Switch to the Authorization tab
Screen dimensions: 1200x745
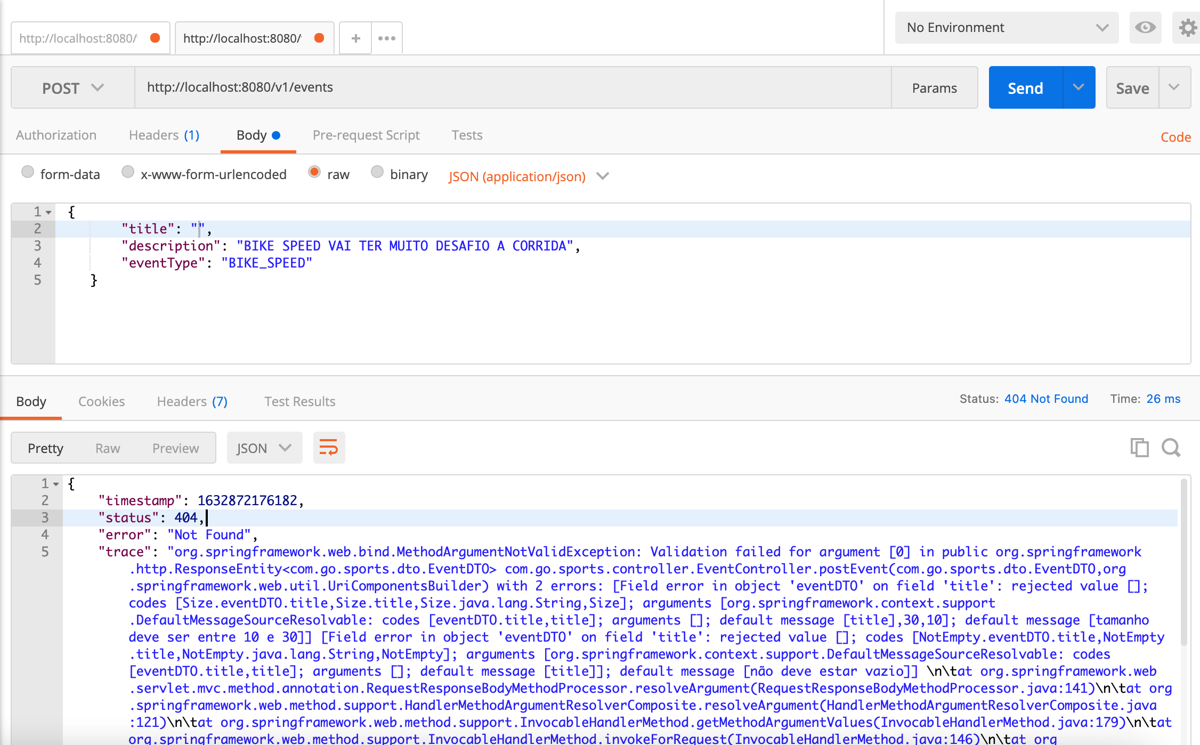(x=56, y=135)
